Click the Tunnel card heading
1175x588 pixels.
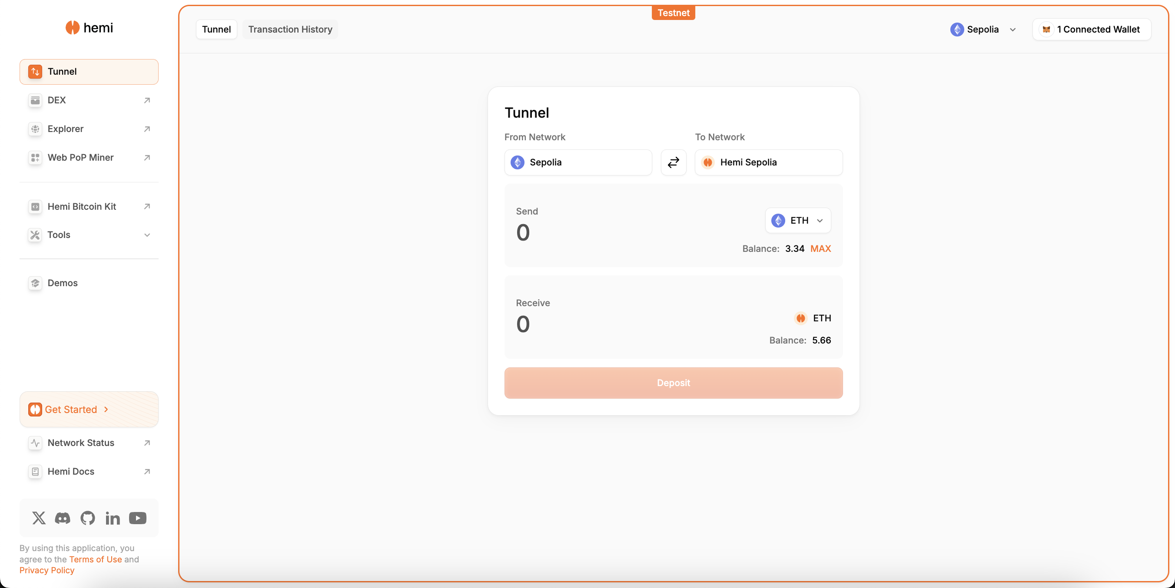tap(527, 113)
